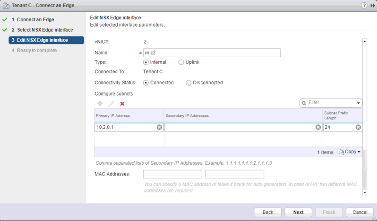Set connectivity status to Connected
Viewport: 377px width, 221px height.
click(x=146, y=83)
